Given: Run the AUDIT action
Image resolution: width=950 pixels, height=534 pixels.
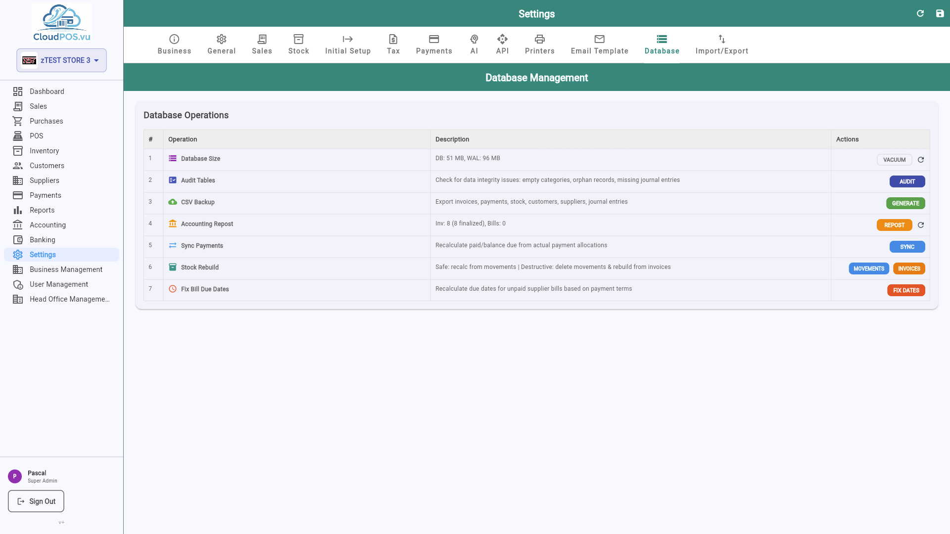Looking at the screenshot, I should coord(907,181).
